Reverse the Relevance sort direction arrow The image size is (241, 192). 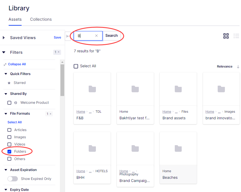point(238,67)
